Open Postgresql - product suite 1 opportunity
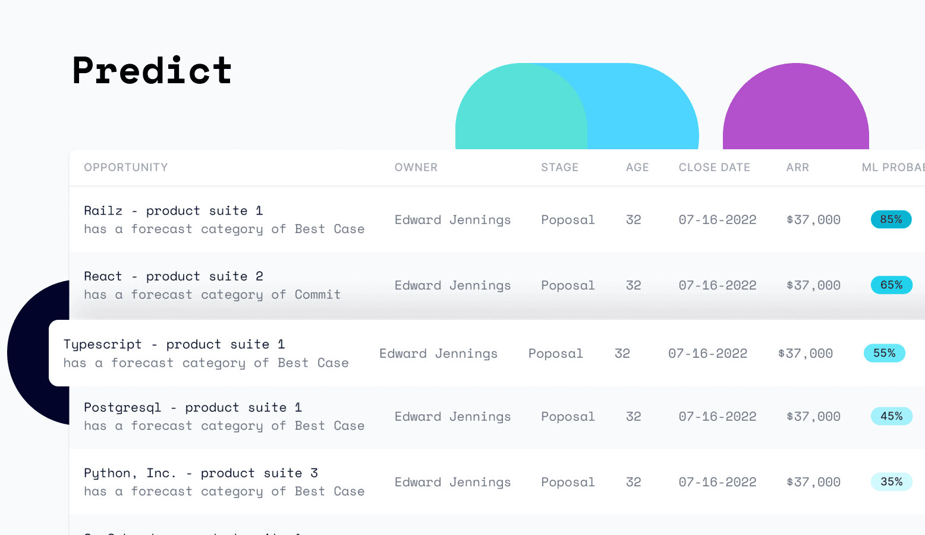 [x=193, y=408]
